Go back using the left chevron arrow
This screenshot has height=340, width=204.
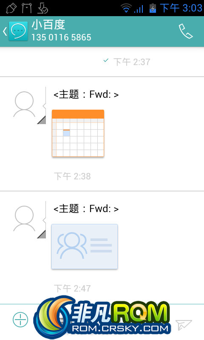tap(5, 31)
